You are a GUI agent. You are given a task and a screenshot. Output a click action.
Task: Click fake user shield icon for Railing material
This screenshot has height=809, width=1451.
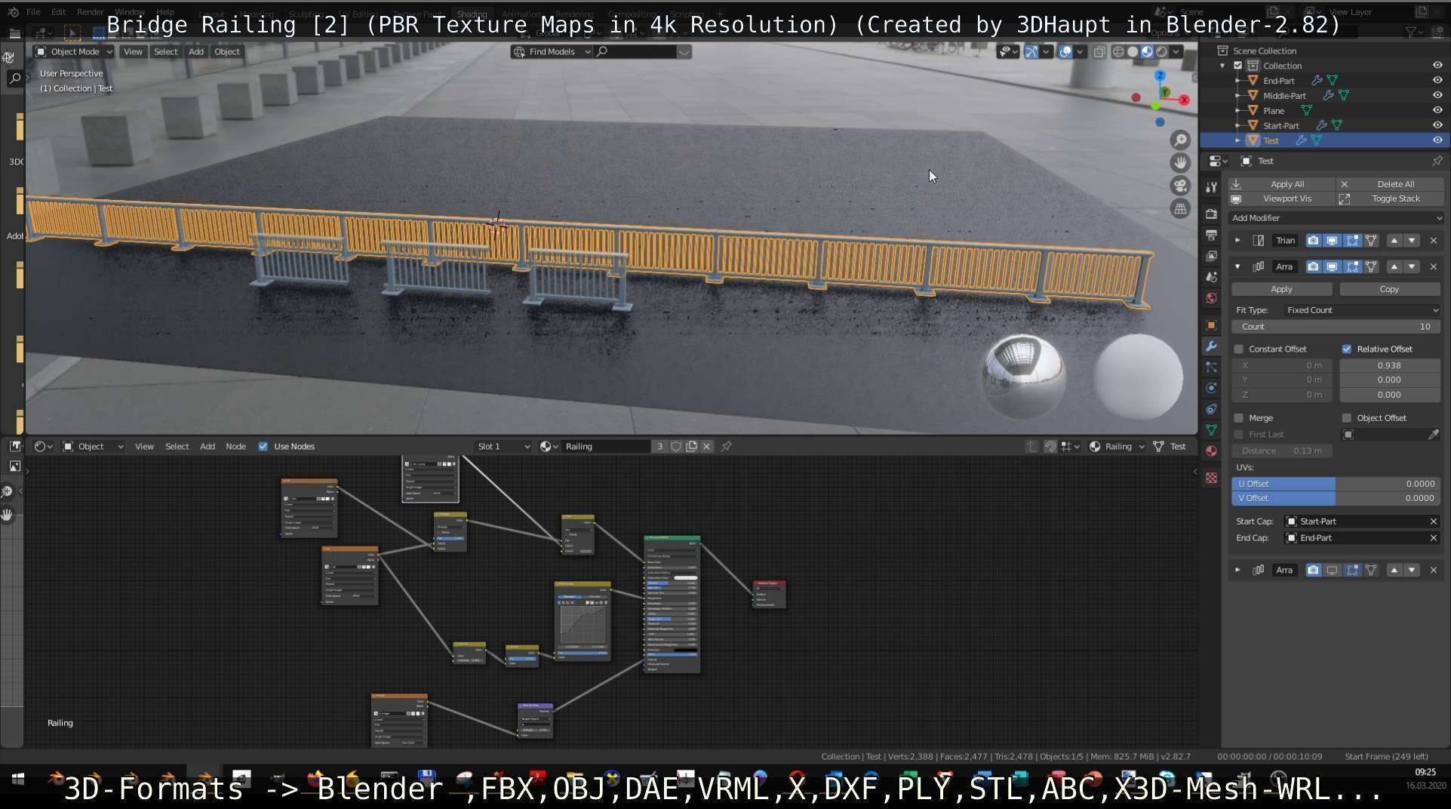click(x=676, y=447)
